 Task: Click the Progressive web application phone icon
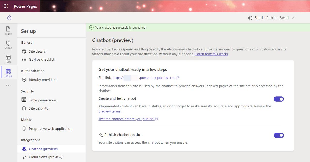(24, 129)
